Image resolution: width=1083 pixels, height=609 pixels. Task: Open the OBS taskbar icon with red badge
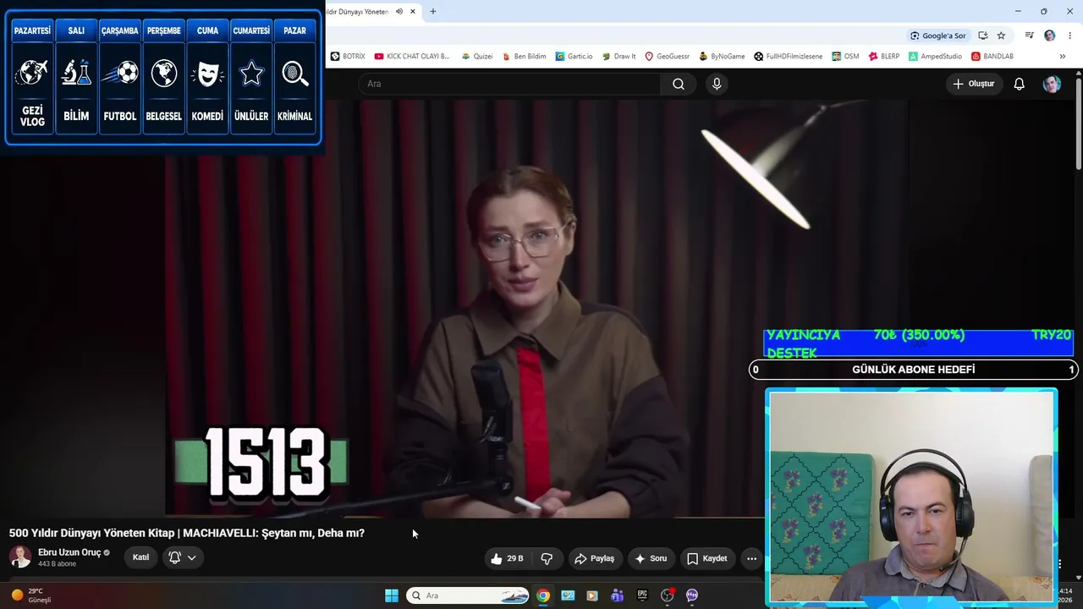(668, 595)
